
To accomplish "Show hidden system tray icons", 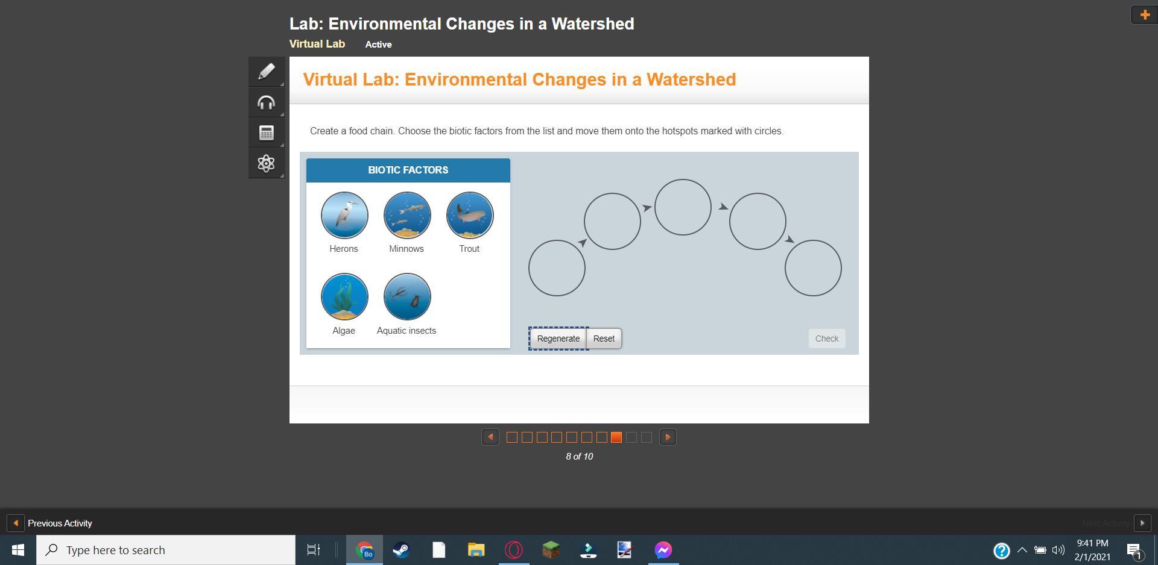I will pos(1022,550).
